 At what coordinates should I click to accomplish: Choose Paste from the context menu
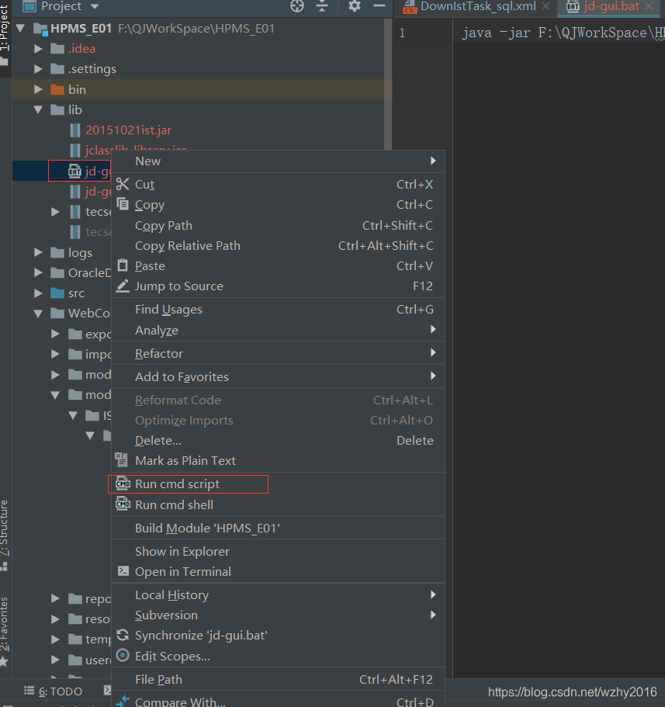278,266
